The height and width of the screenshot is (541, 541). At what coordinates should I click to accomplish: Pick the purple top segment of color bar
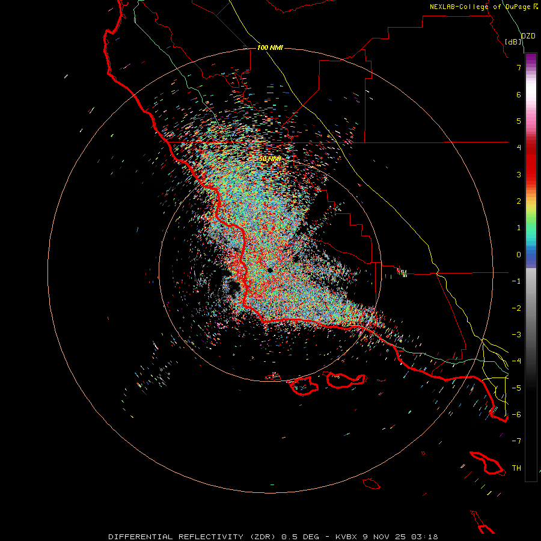point(531,59)
